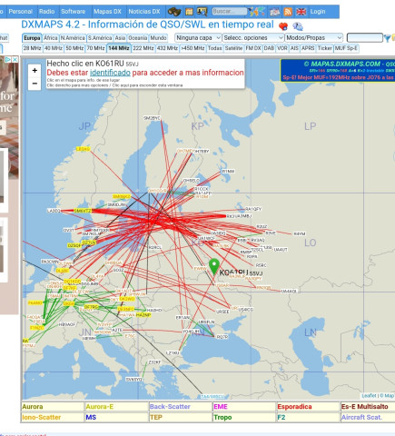Click the filter funnel icon
Viewport: 395px width, 436px height.
387,38
